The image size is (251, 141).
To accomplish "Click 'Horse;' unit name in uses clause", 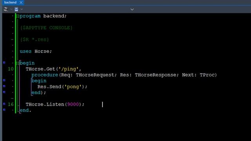I will [x=43, y=51].
